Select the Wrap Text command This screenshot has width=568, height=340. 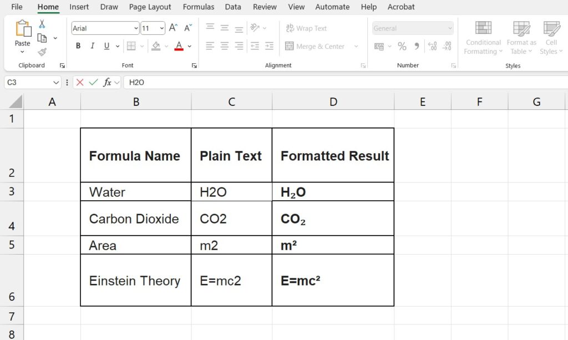click(x=305, y=28)
